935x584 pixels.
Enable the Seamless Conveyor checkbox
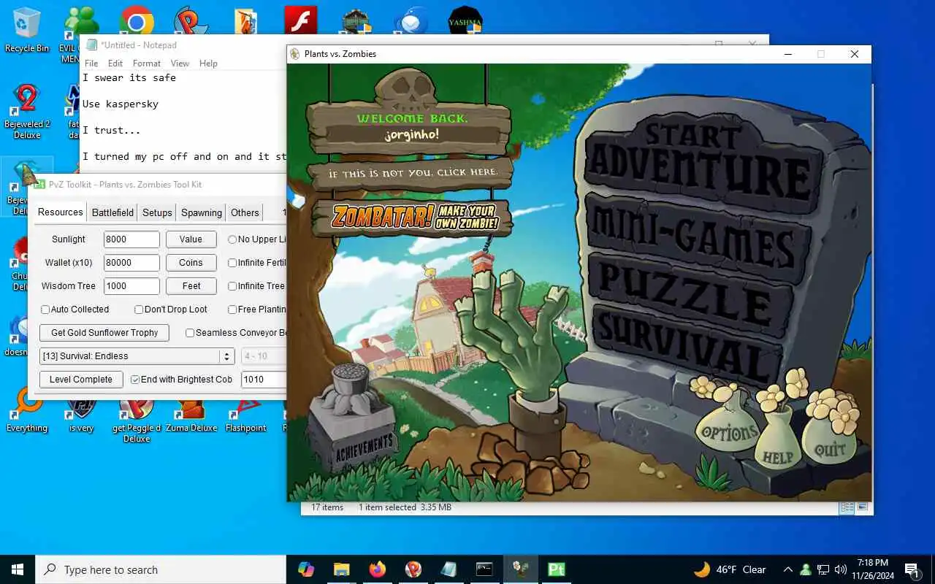coord(190,333)
